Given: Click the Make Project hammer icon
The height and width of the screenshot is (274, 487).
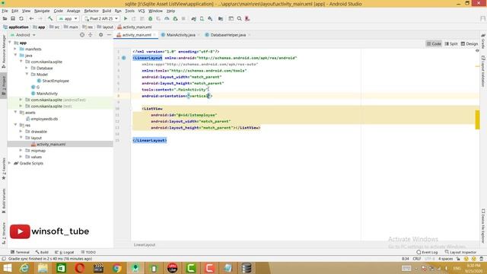Looking at the screenshot, I should point(50,18).
